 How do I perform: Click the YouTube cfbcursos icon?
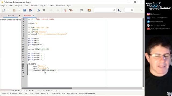point(148,29)
